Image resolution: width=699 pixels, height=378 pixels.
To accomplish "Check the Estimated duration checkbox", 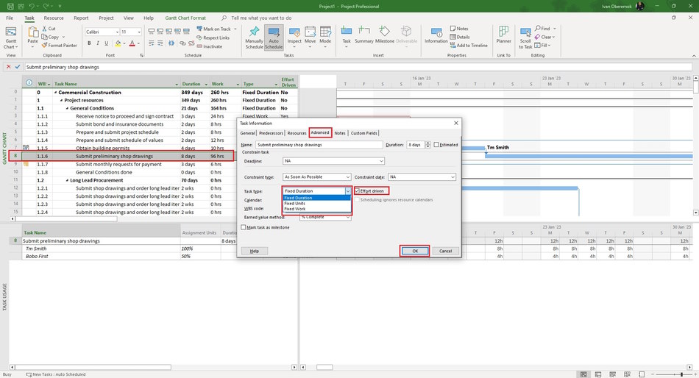I will tap(436, 144).
